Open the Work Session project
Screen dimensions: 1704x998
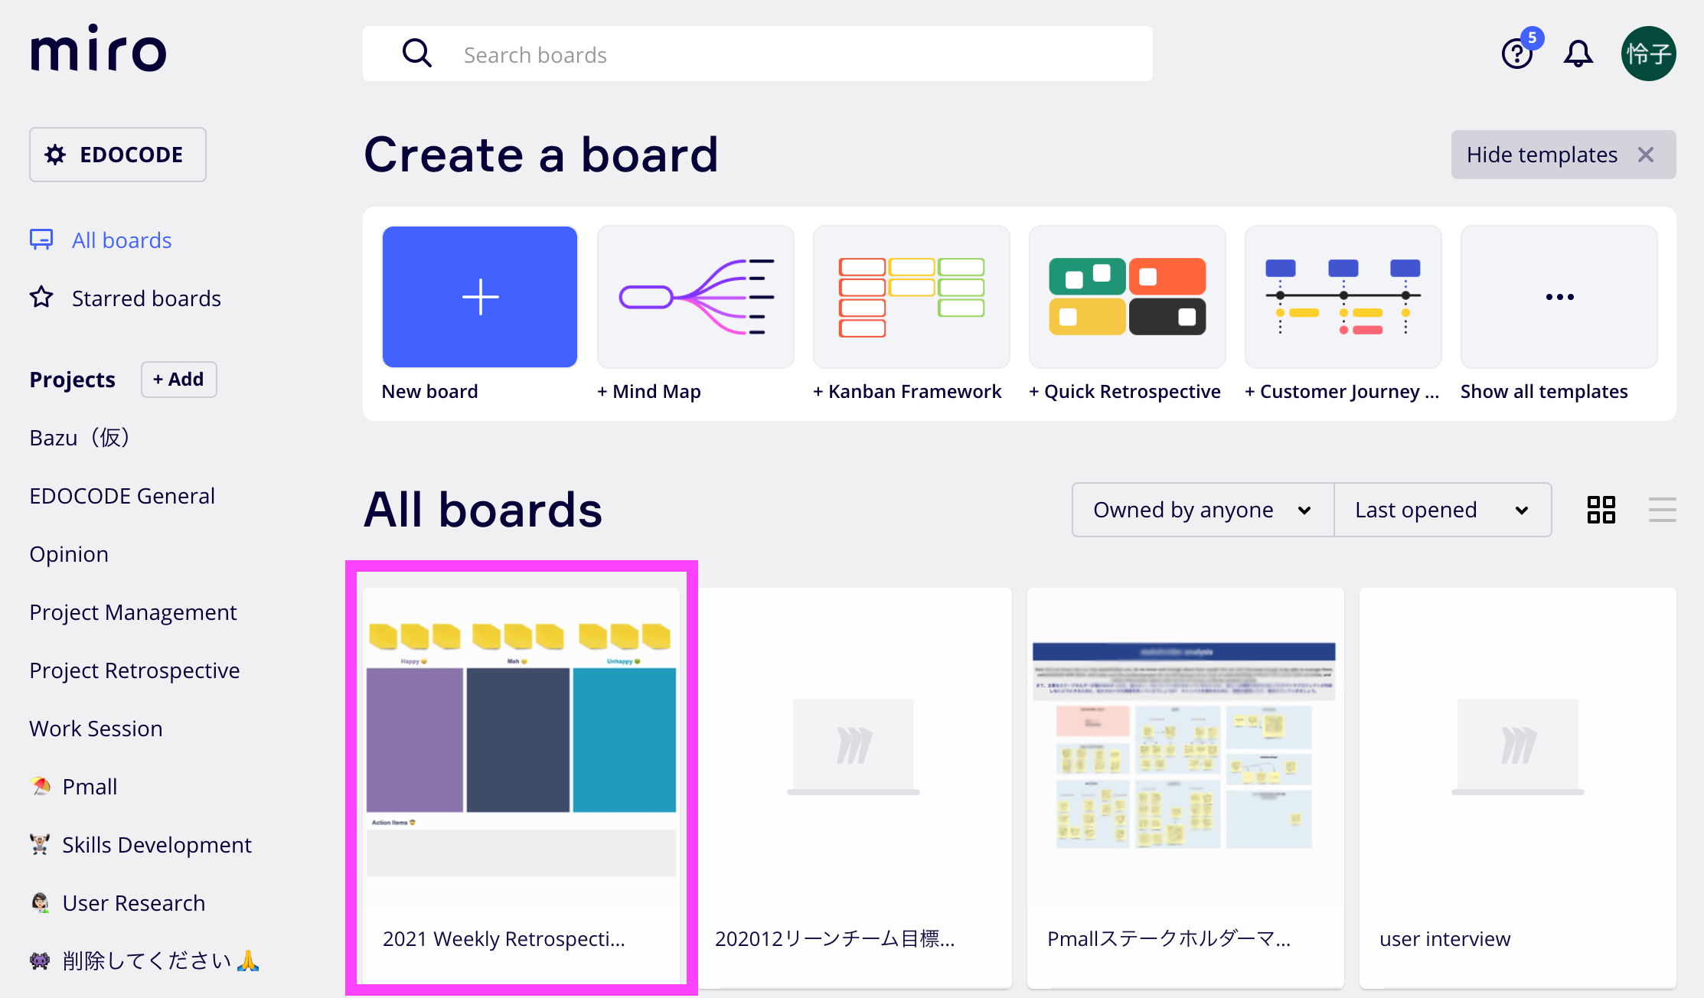pyautogui.click(x=96, y=729)
